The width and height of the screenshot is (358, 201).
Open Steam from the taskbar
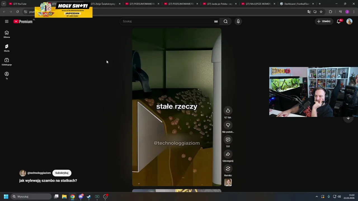click(89, 197)
